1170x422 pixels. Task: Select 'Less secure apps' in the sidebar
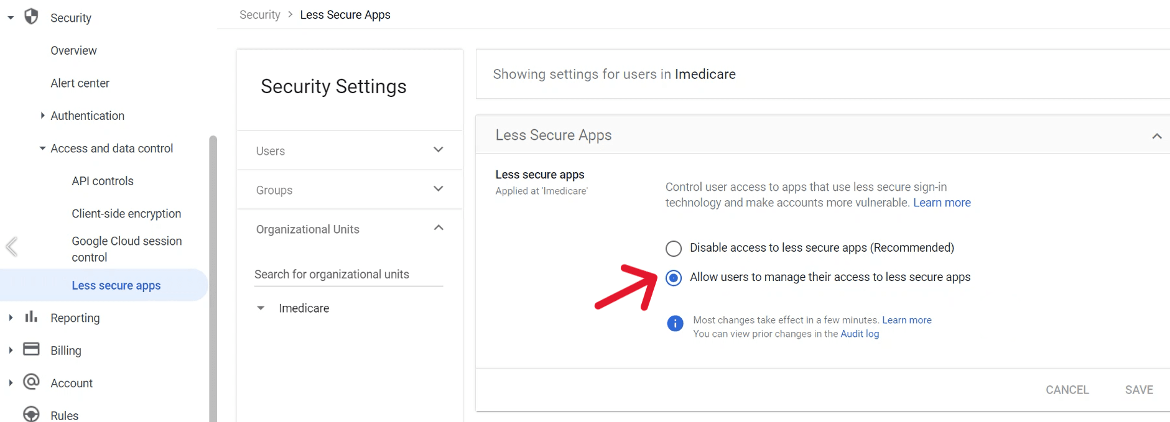point(116,285)
